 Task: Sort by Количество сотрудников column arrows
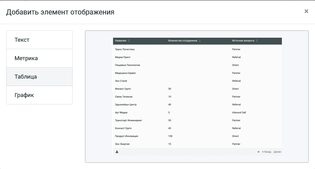(200, 41)
